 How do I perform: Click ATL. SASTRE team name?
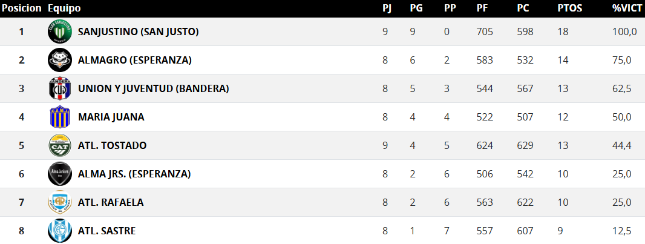[107, 231]
